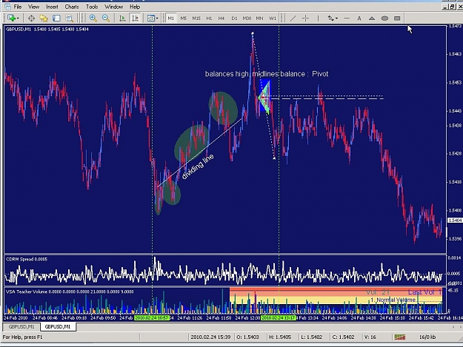Image resolution: width=463 pixels, height=347 pixels.
Task: Minimize the chart child window
Action: click(x=445, y=7)
